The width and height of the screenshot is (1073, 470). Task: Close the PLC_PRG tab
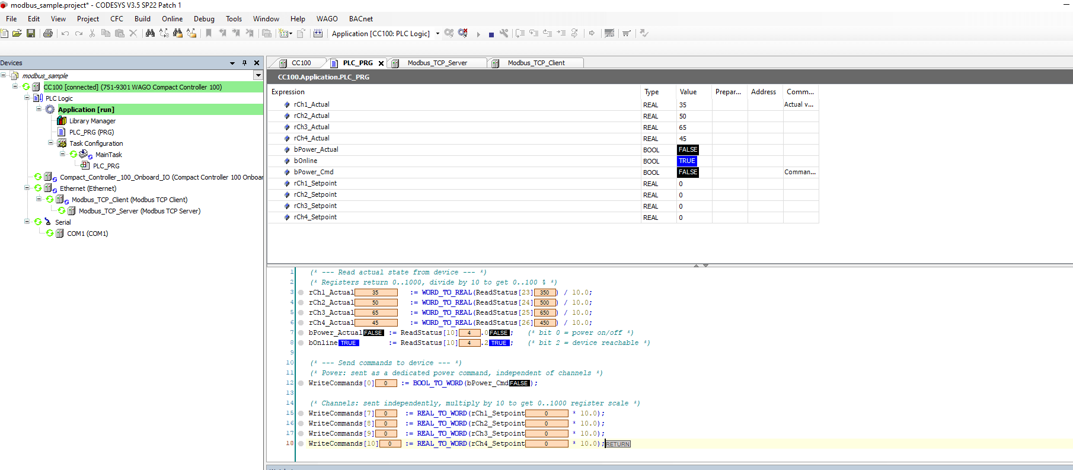click(x=381, y=63)
